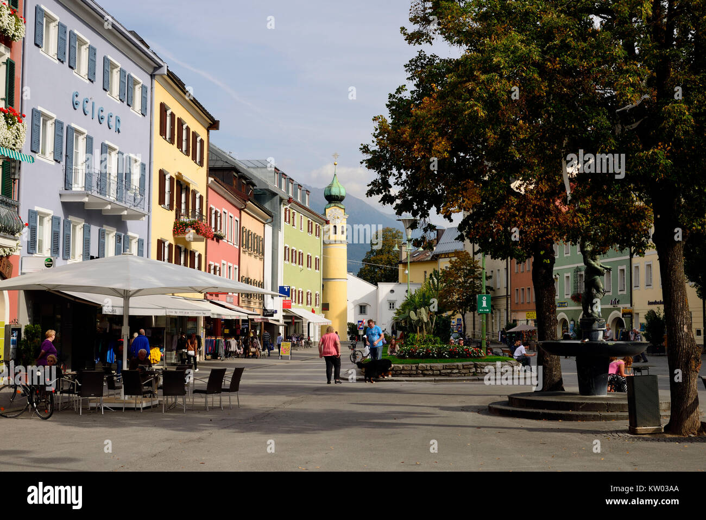Click the large white cafe umbrella

point(130,277)
